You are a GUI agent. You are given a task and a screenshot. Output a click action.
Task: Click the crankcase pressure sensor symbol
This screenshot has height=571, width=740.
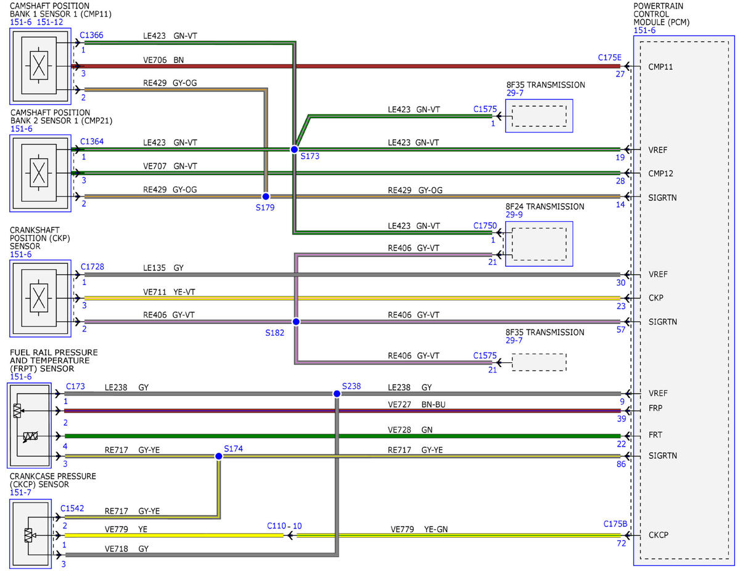tap(31, 533)
